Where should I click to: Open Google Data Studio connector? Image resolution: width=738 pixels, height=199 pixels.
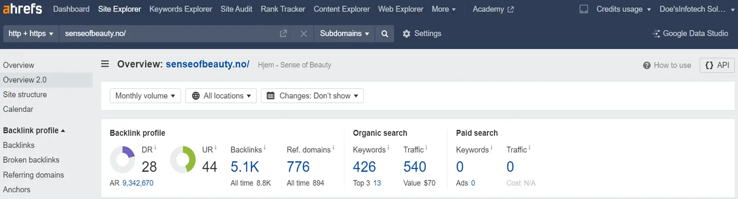tap(690, 34)
